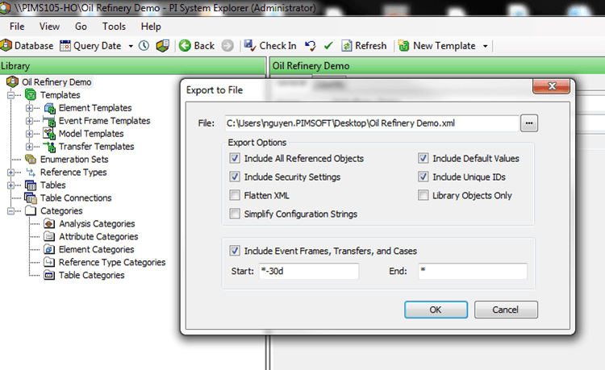The image size is (605, 370).
Task: Open the Go menu
Action: 81,27
